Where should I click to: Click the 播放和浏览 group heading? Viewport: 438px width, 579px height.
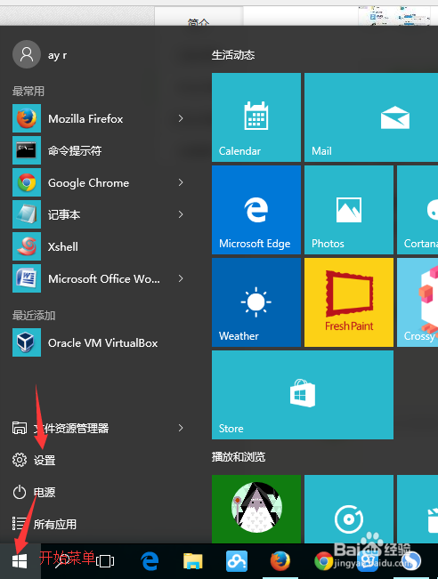pos(239,457)
